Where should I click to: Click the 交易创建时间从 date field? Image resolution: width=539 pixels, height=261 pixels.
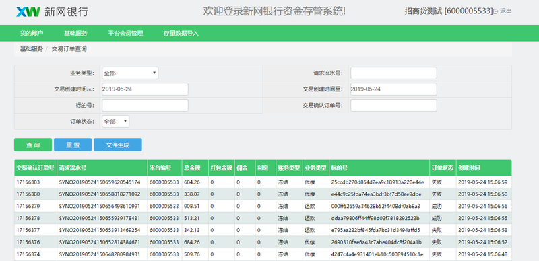point(145,89)
